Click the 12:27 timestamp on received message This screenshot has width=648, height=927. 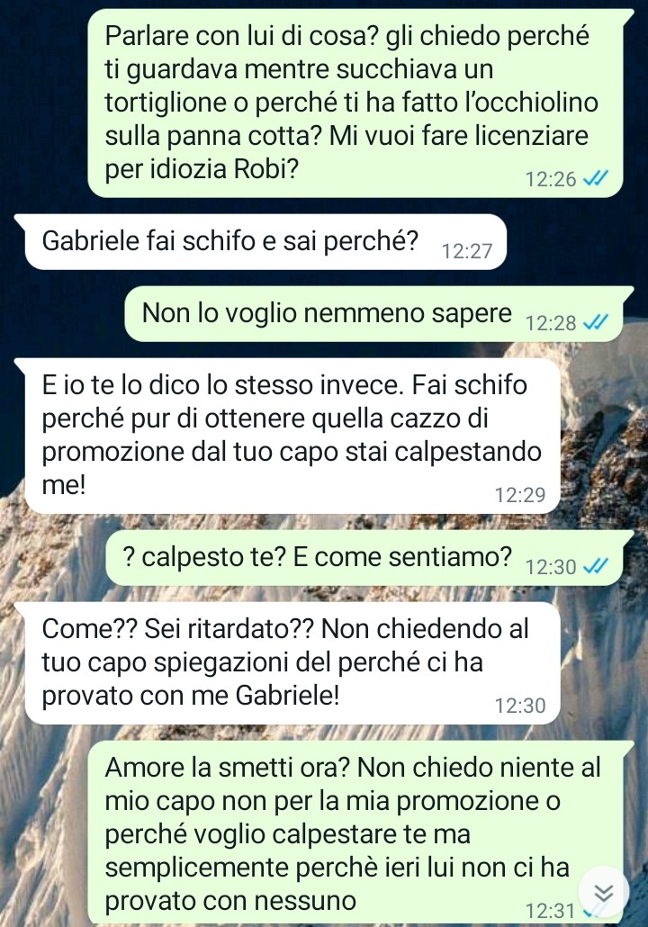click(467, 251)
